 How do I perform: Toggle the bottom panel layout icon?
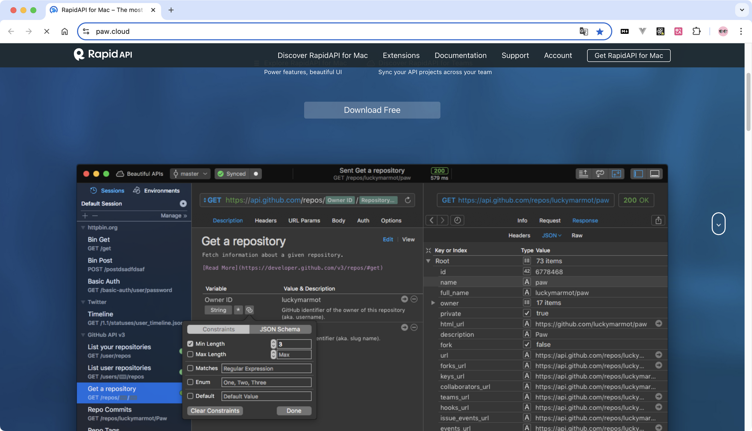tap(655, 174)
